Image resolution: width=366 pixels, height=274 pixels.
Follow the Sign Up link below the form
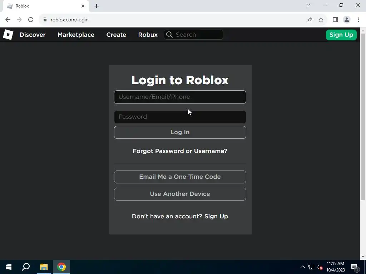pos(216,216)
